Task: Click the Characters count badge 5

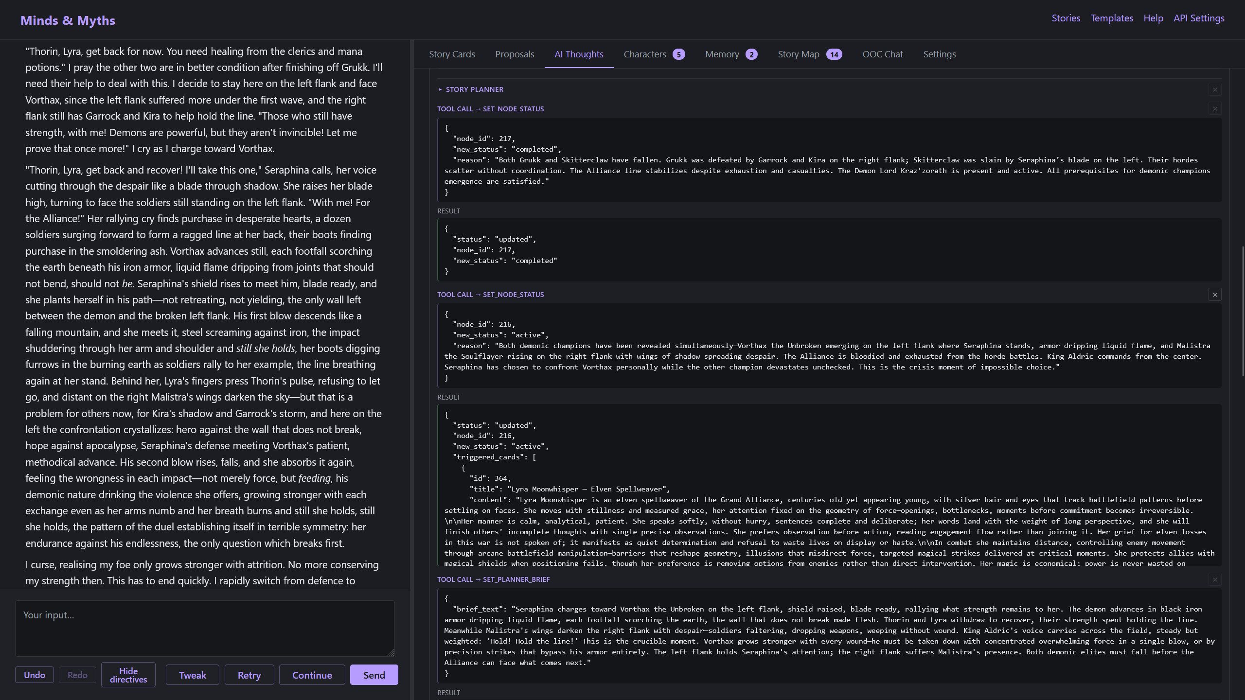Action: tap(678, 54)
